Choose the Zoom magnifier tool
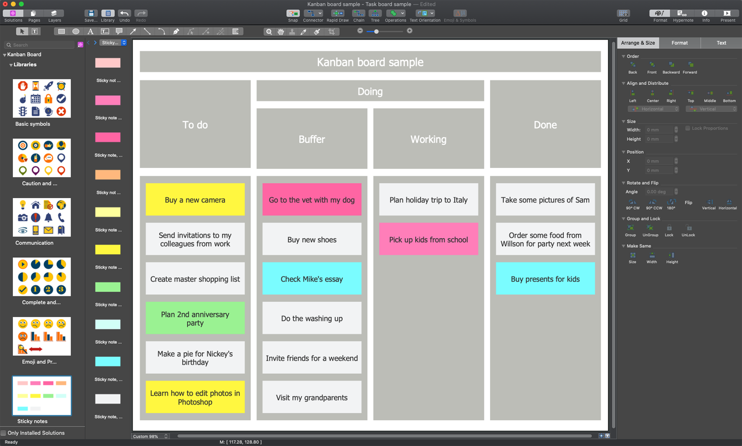Viewport: 742px width, 446px height. coord(269,32)
